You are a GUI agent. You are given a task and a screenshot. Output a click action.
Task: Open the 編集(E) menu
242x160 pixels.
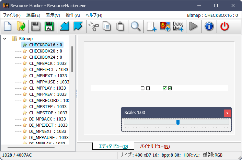click(x=33, y=15)
